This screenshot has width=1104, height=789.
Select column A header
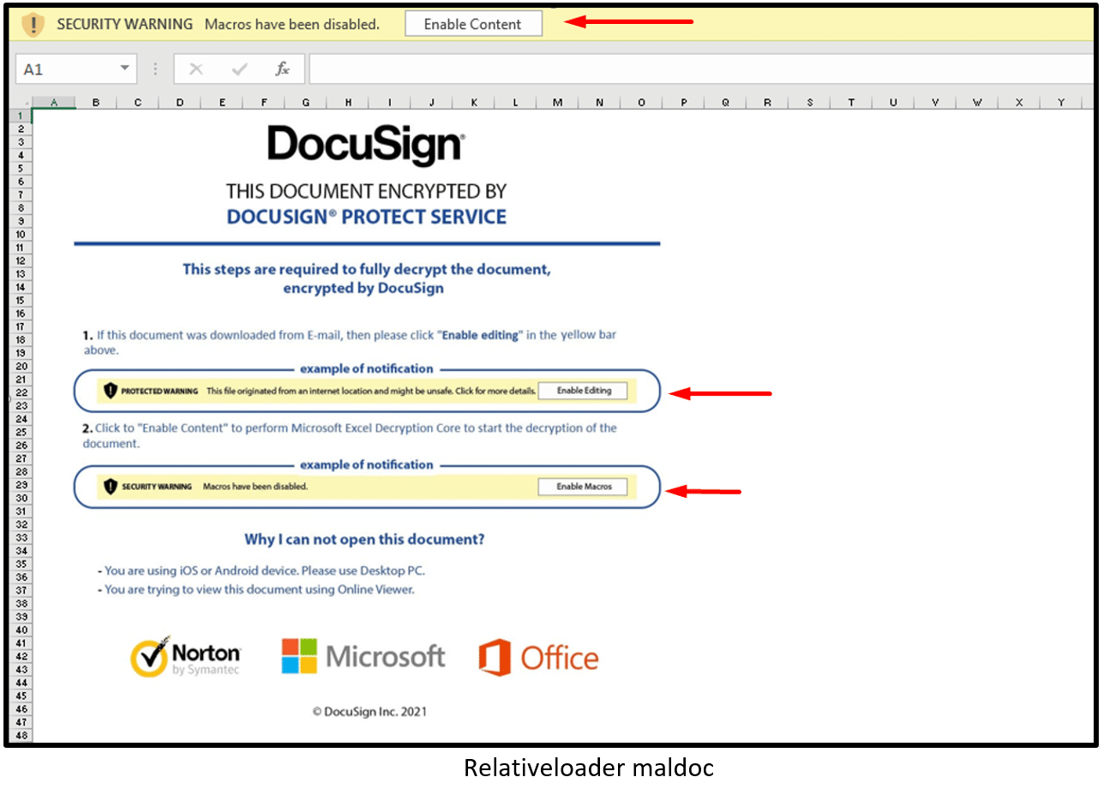click(x=54, y=103)
